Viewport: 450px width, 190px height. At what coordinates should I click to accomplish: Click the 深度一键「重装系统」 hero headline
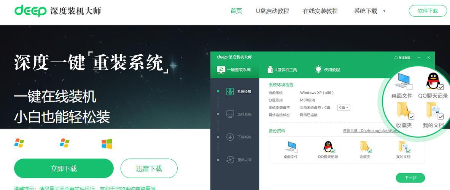point(92,63)
